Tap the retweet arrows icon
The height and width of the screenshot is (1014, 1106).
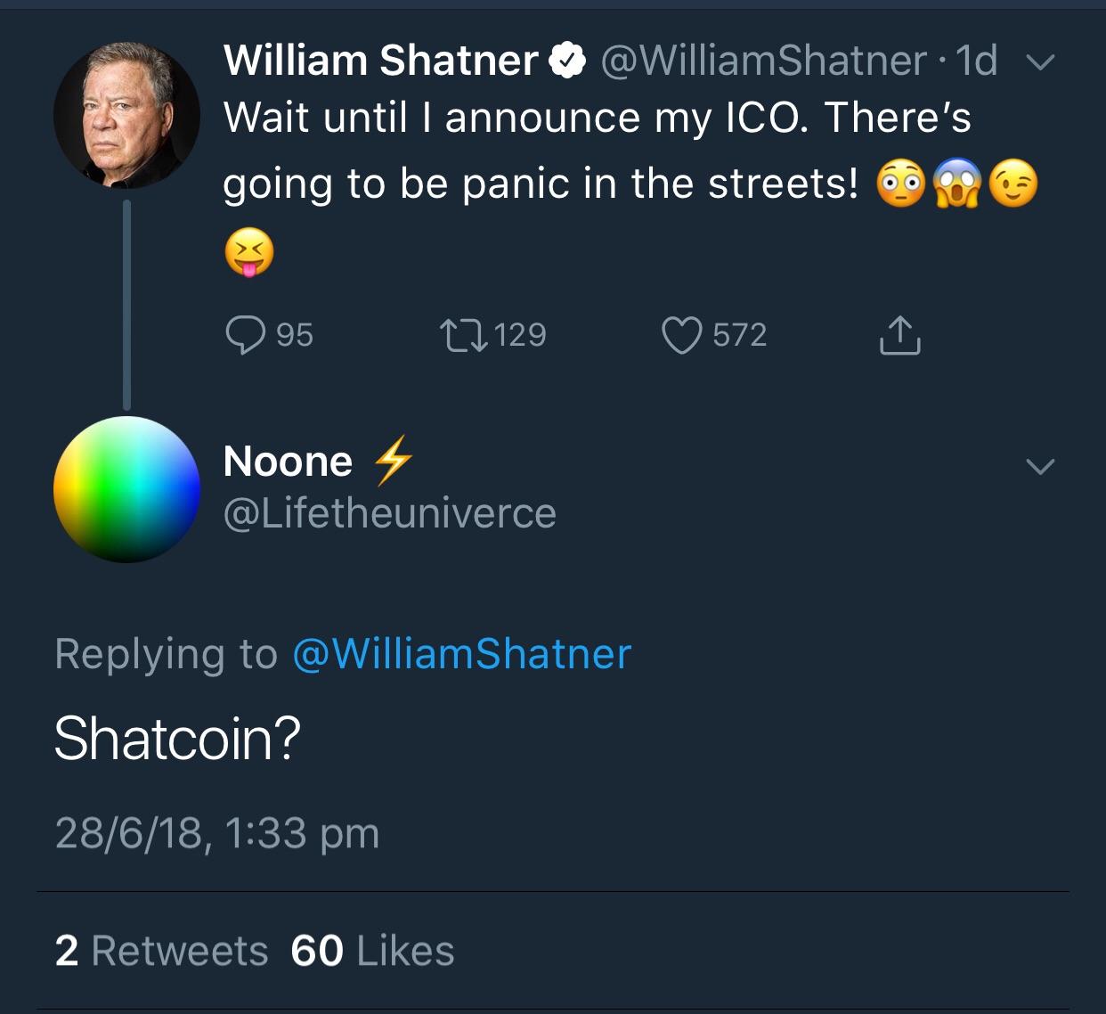click(464, 336)
